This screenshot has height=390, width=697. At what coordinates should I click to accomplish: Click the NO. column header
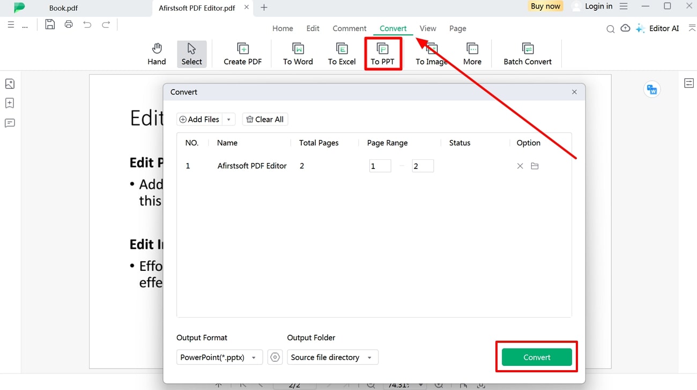pyautogui.click(x=192, y=143)
